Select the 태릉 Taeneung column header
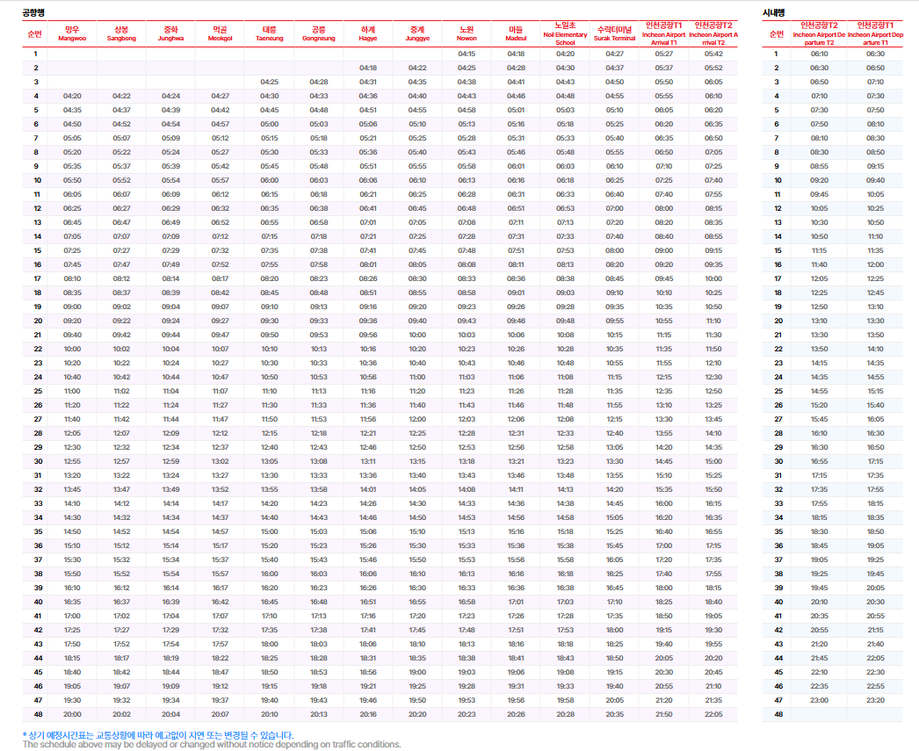The width and height of the screenshot is (919, 751). [x=270, y=33]
